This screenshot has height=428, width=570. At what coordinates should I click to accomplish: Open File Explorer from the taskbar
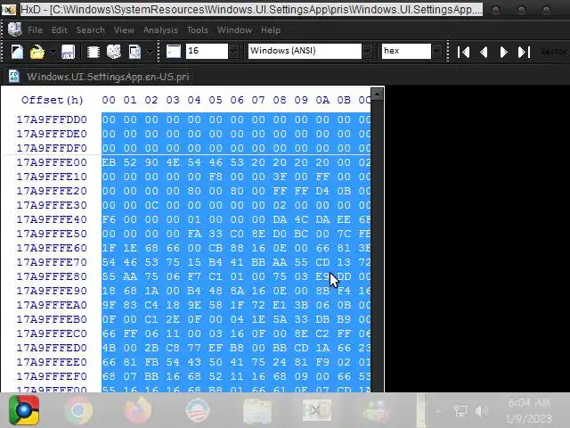[257, 411]
